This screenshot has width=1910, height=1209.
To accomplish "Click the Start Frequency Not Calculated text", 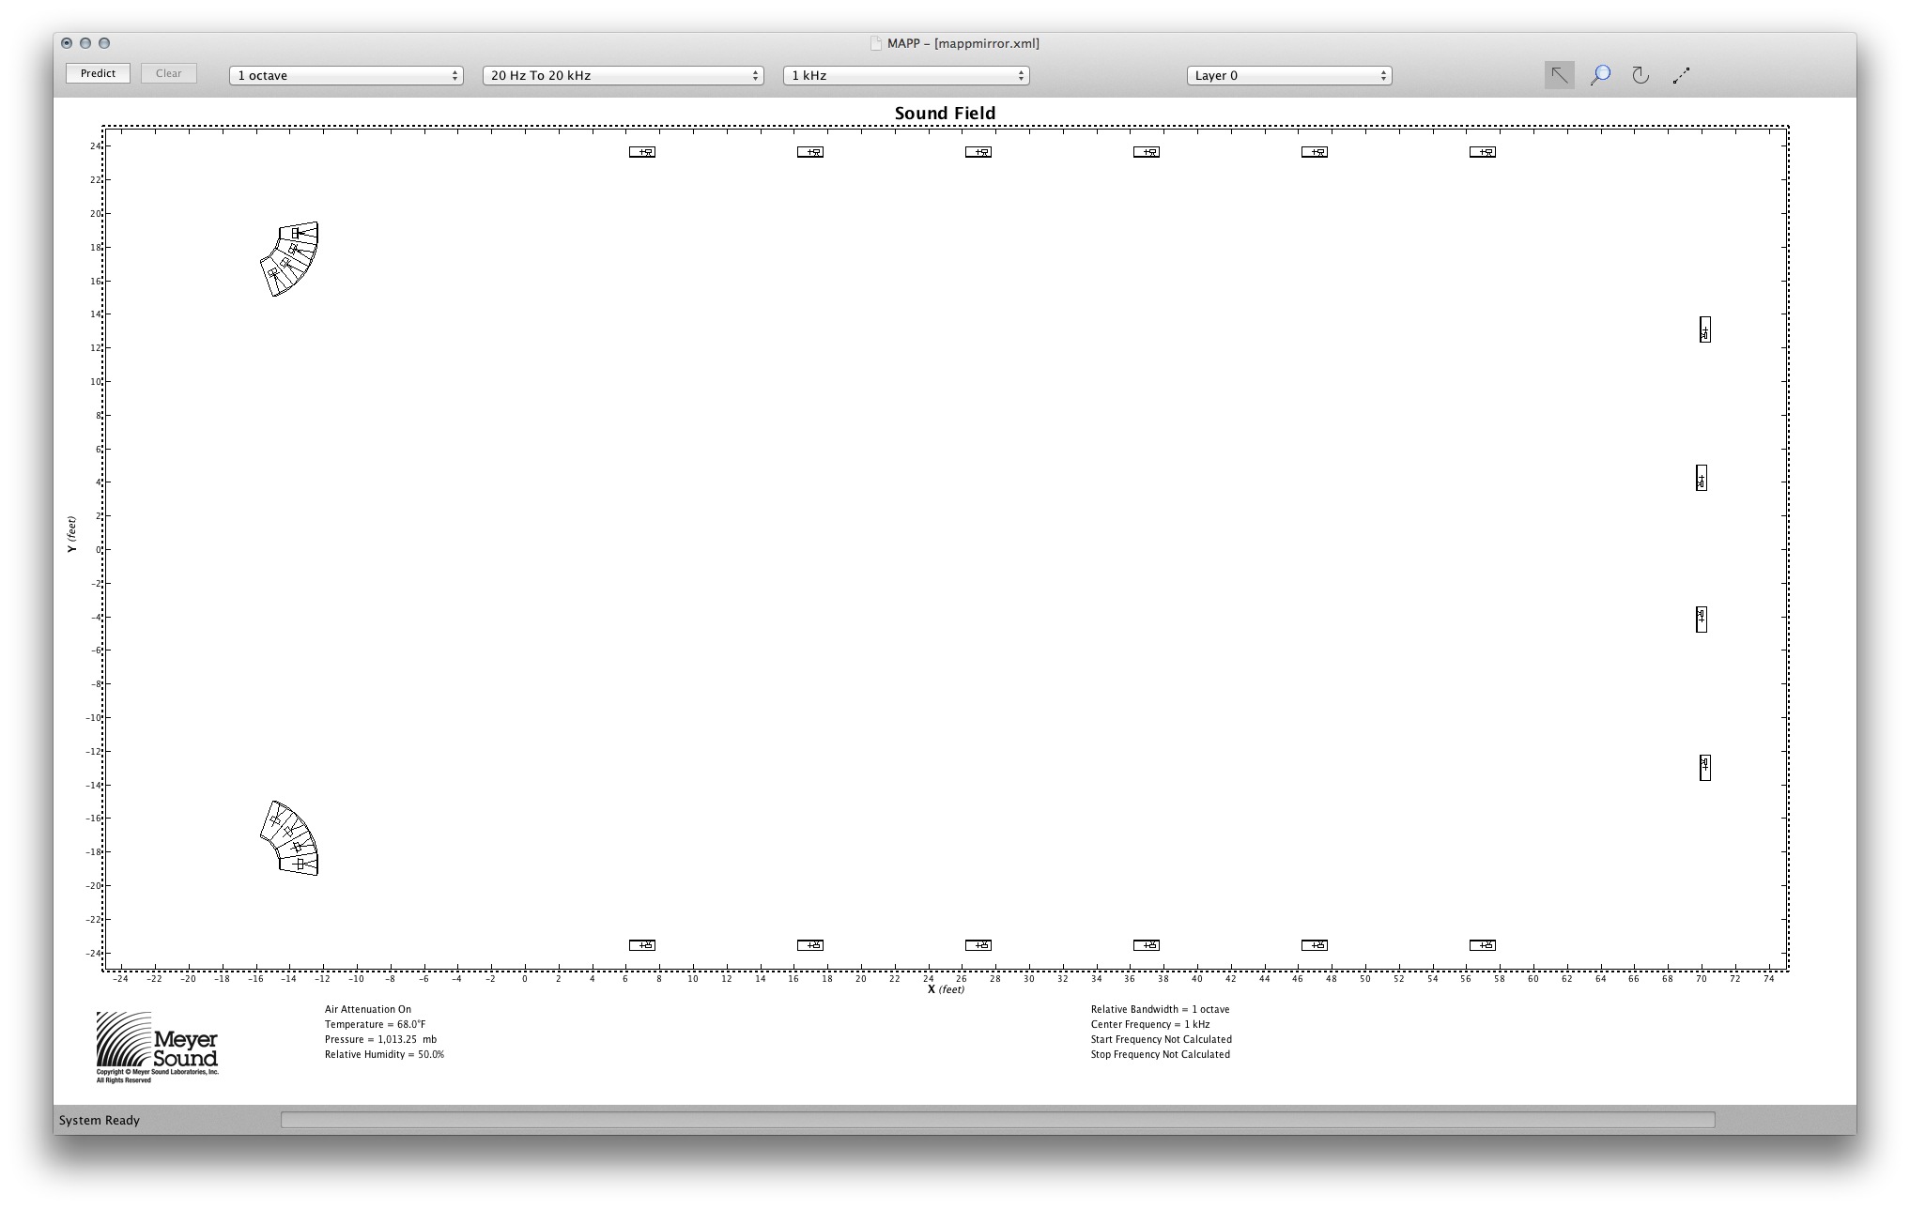I will [1162, 1039].
